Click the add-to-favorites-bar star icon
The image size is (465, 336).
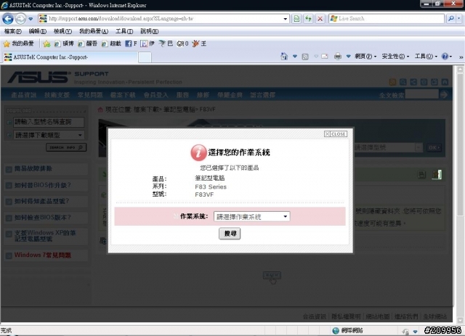tap(46, 44)
